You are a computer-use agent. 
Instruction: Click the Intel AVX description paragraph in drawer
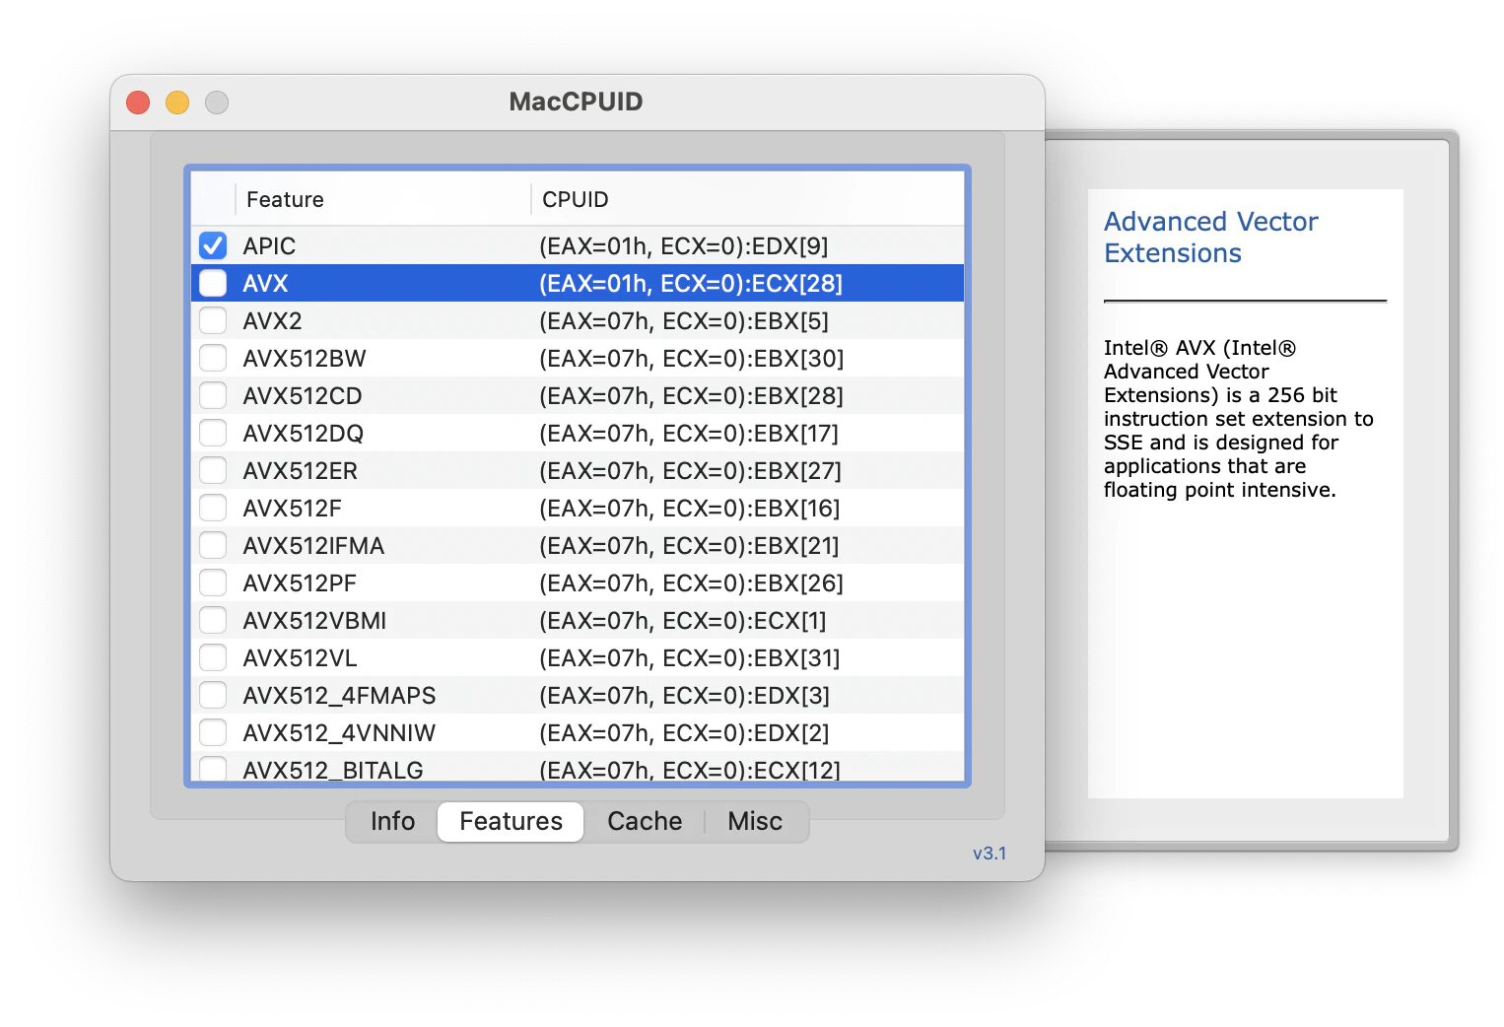(1238, 419)
